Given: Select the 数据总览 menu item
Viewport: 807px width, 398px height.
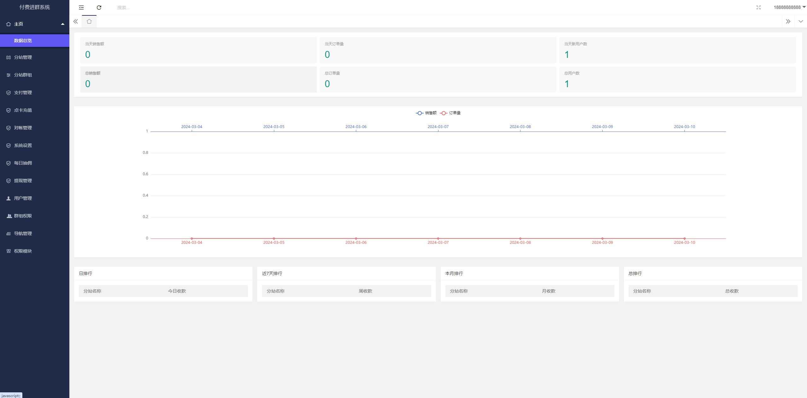Looking at the screenshot, I should (x=23, y=41).
